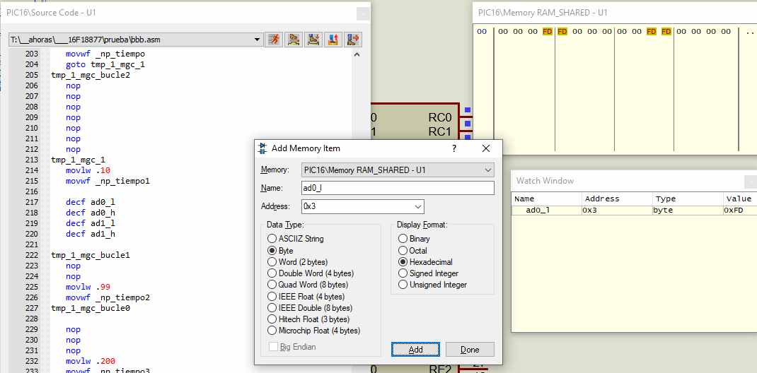Set display format to Binary
Viewport: 757px width, 373px height.
[414, 239]
